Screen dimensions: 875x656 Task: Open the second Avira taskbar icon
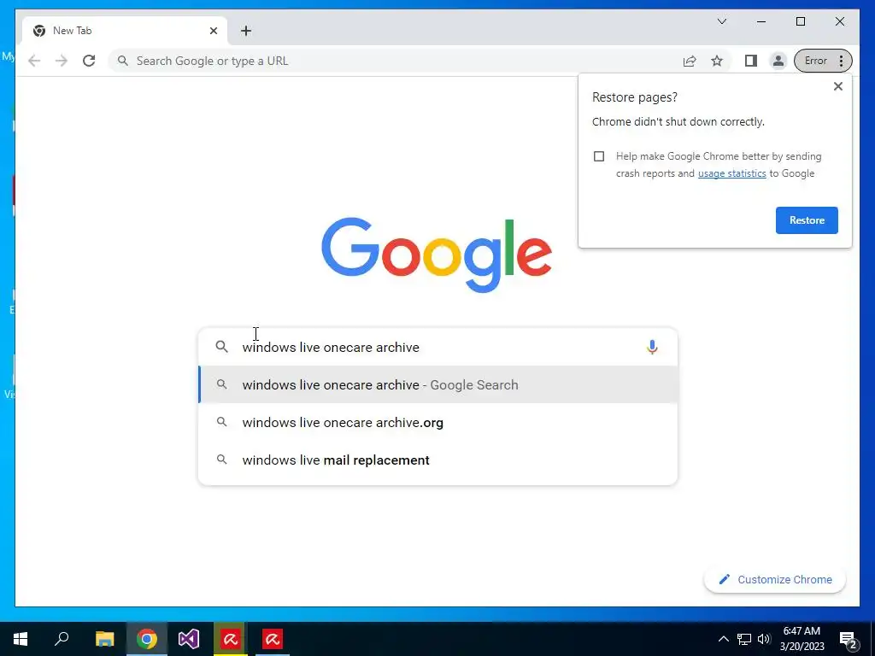click(273, 639)
